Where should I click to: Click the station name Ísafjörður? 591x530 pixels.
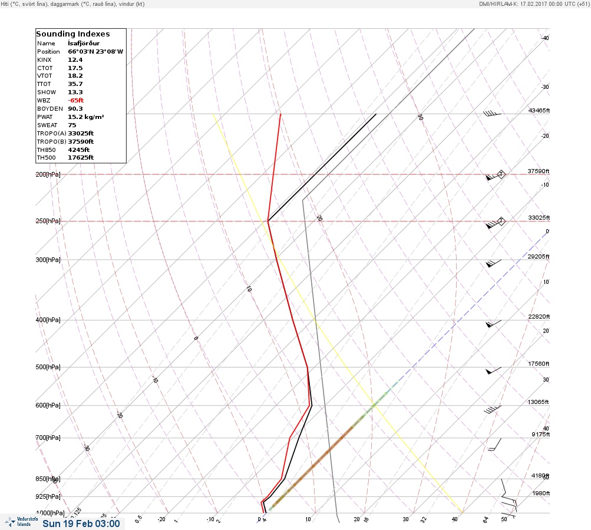[x=84, y=44]
